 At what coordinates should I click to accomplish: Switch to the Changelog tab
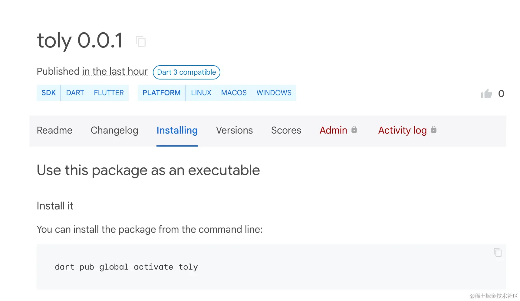(x=114, y=130)
